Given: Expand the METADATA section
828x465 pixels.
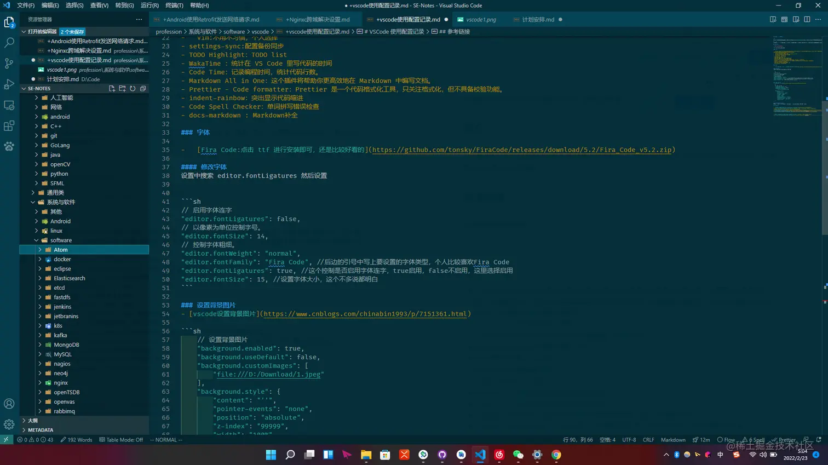Looking at the screenshot, I should click(x=84, y=430).
